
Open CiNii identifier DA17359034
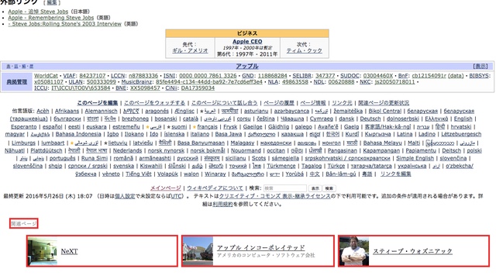tap(198, 88)
